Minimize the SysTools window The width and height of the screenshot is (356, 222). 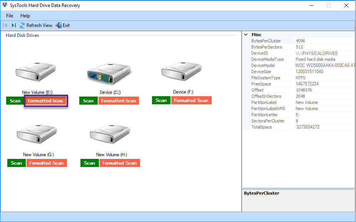pyautogui.click(x=311, y=5)
